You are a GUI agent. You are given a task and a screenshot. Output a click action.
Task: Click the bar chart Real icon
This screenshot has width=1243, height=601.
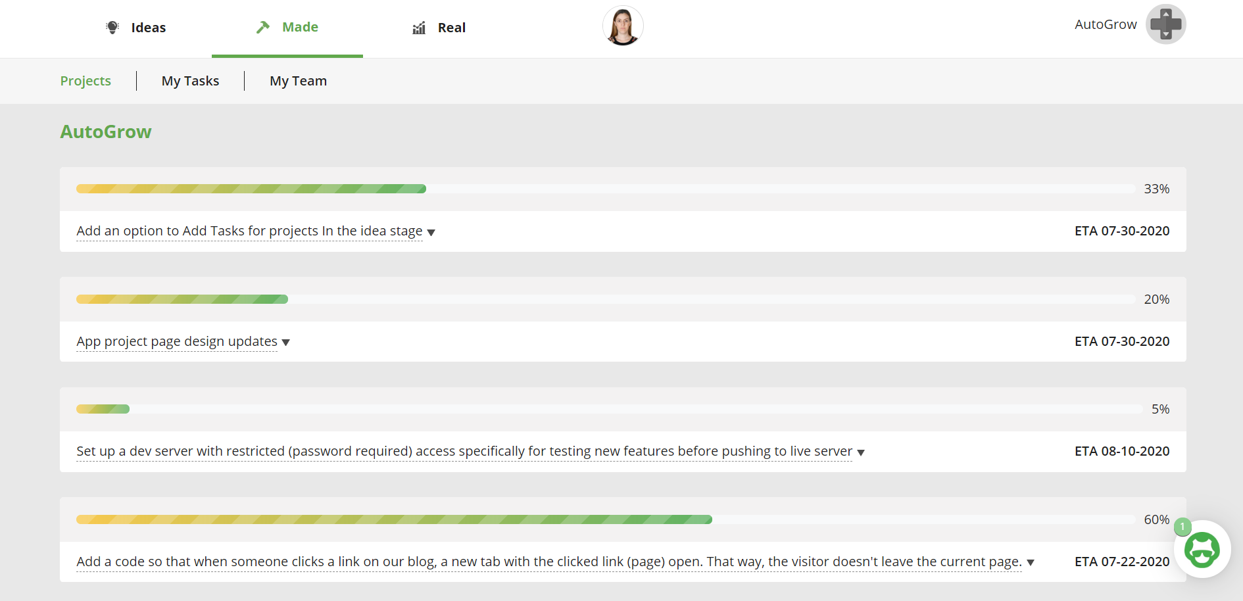pyautogui.click(x=419, y=28)
